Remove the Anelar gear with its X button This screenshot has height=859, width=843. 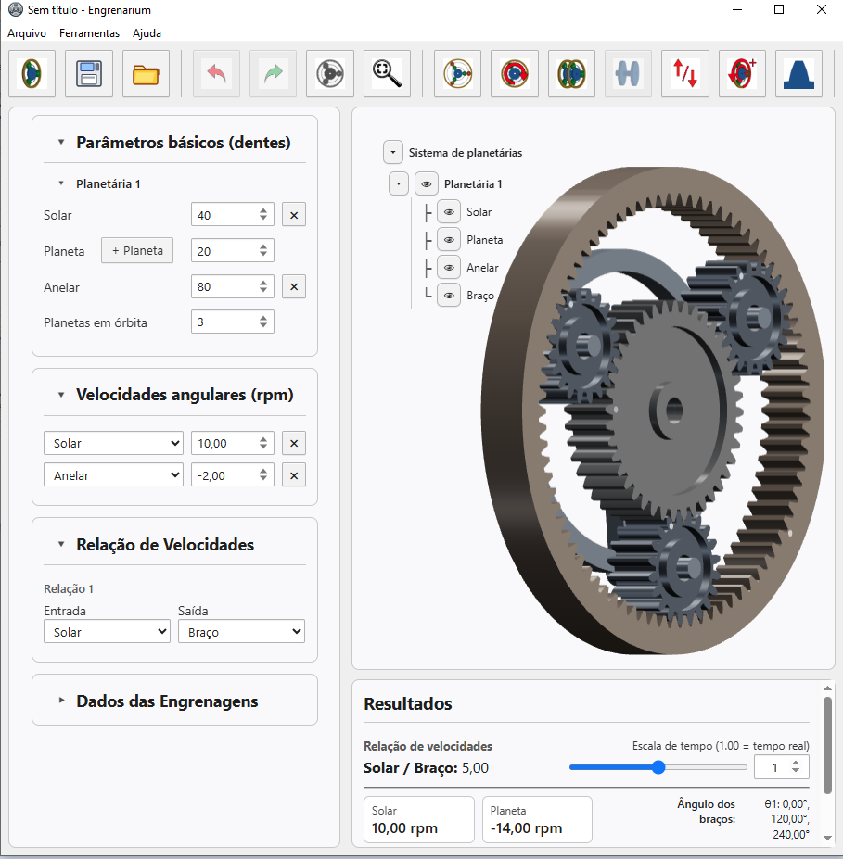(x=294, y=286)
